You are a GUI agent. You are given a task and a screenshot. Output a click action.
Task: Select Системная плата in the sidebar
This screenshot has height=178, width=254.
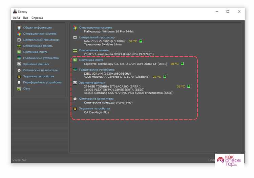point(35,52)
